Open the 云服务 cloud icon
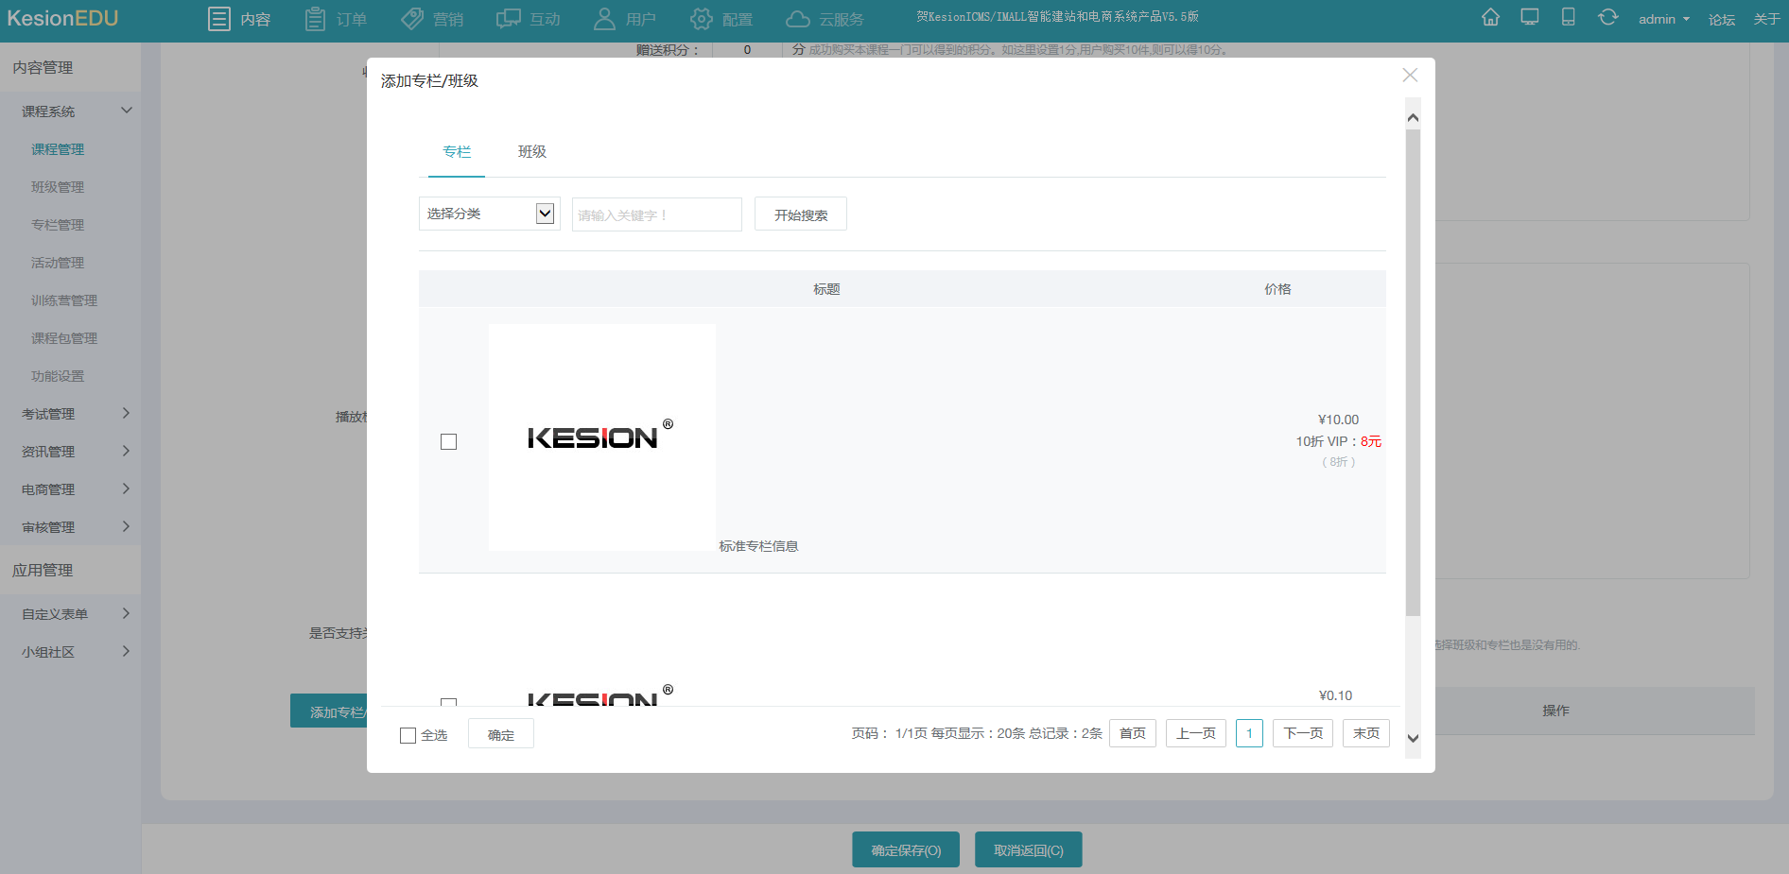 pos(798,19)
